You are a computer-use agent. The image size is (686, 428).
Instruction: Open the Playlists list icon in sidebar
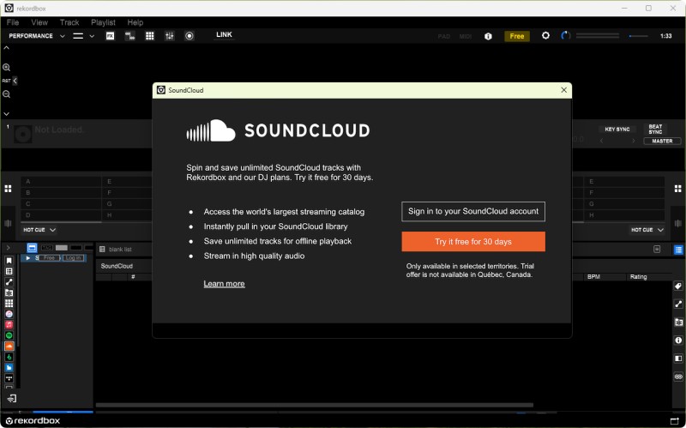click(x=9, y=271)
